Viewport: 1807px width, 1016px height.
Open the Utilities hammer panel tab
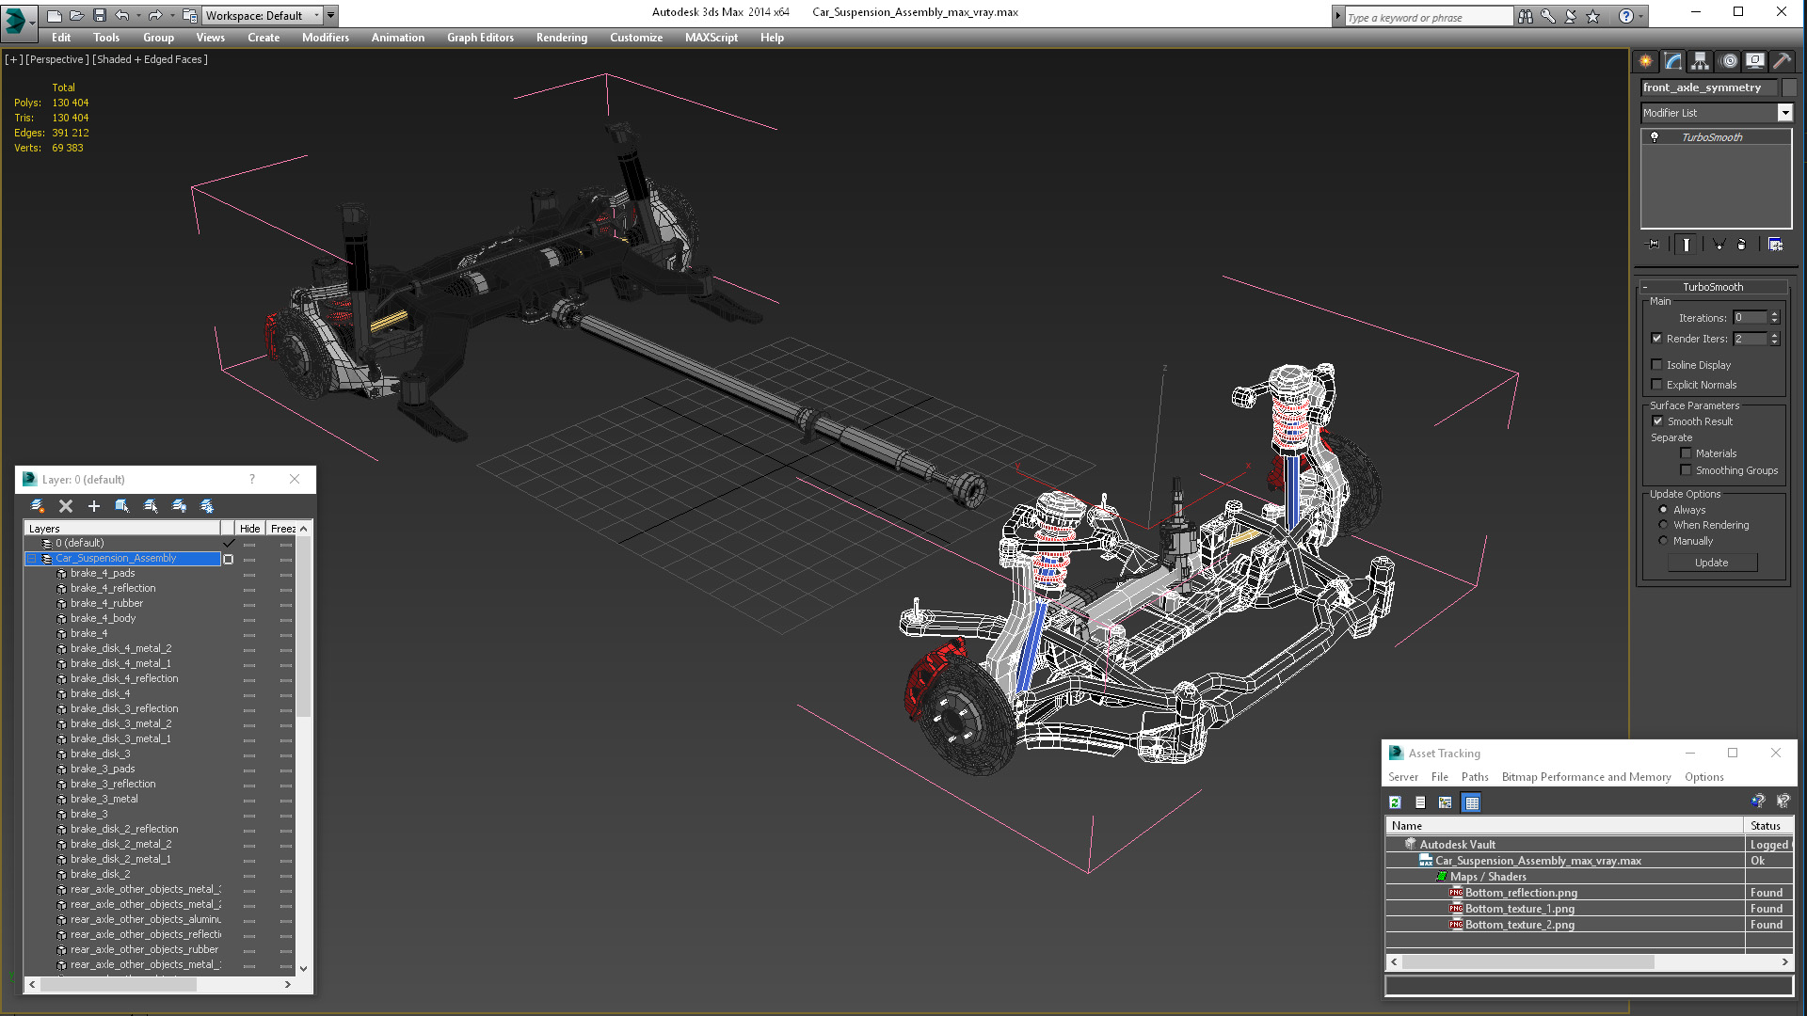pyautogui.click(x=1782, y=61)
